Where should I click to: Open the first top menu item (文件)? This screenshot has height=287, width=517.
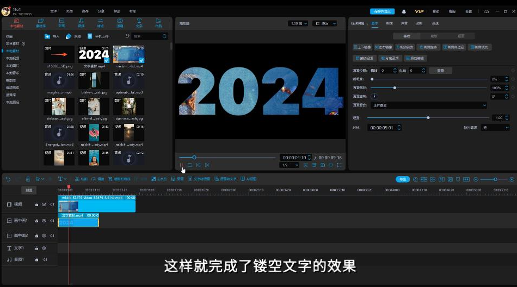point(53,11)
